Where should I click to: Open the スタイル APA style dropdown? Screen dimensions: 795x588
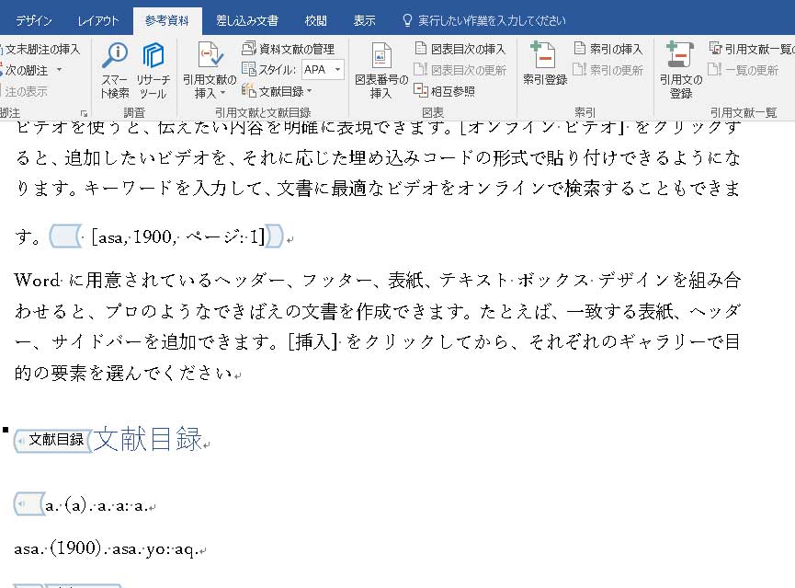coord(337,69)
